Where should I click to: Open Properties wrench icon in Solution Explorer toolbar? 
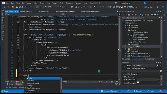click(155, 15)
